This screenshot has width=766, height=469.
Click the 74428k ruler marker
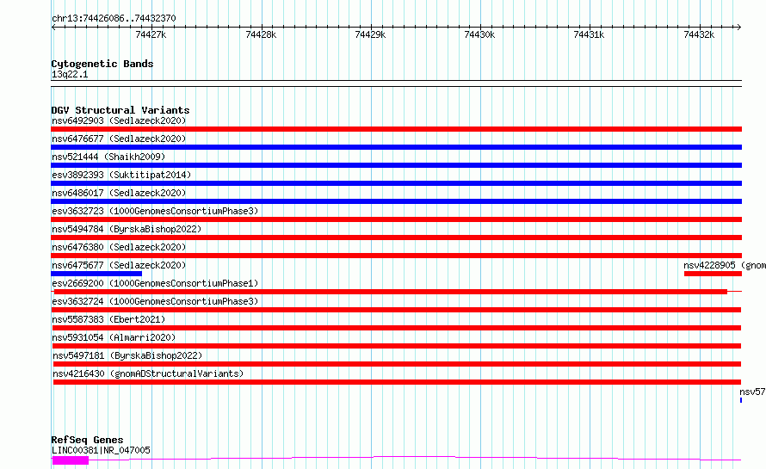[261, 34]
